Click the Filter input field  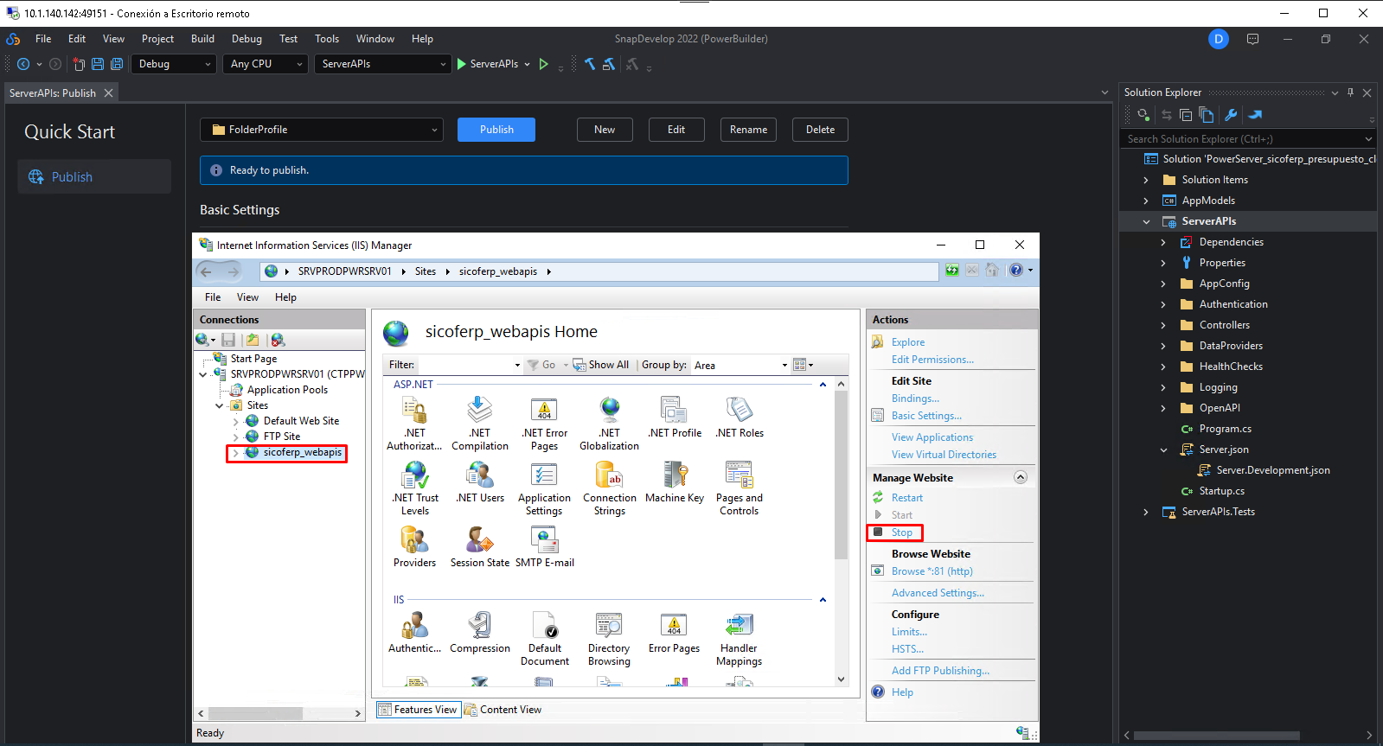(x=467, y=365)
